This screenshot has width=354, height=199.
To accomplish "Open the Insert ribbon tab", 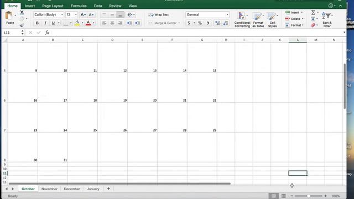I will [29, 6].
